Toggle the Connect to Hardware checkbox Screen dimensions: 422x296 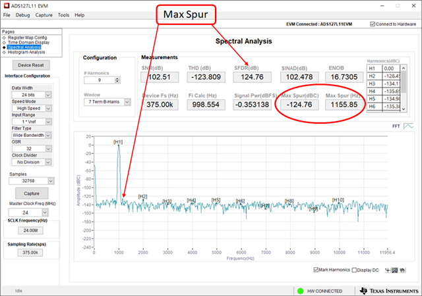[x=373, y=24]
